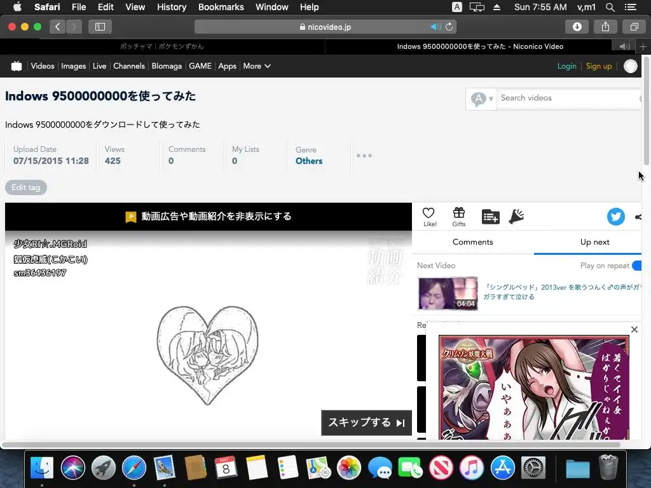Open the Others genre link
Viewport: 651px width, 488px height.
(309, 161)
